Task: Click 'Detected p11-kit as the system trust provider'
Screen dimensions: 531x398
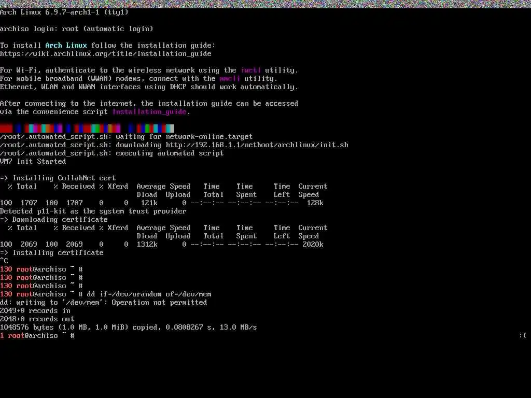Action: tap(93, 211)
